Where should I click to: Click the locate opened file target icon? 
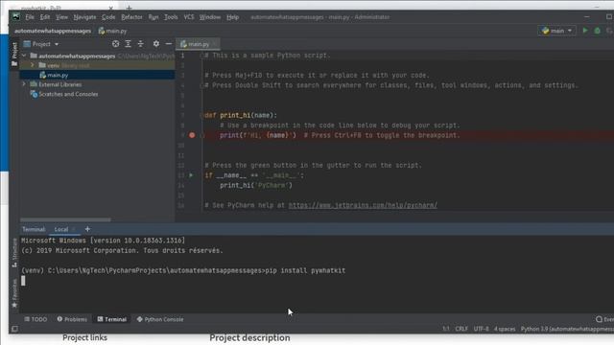[115, 44]
